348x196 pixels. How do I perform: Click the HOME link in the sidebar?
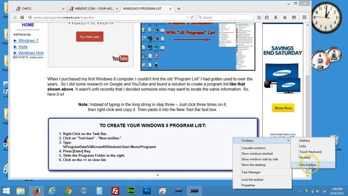click(x=28, y=25)
